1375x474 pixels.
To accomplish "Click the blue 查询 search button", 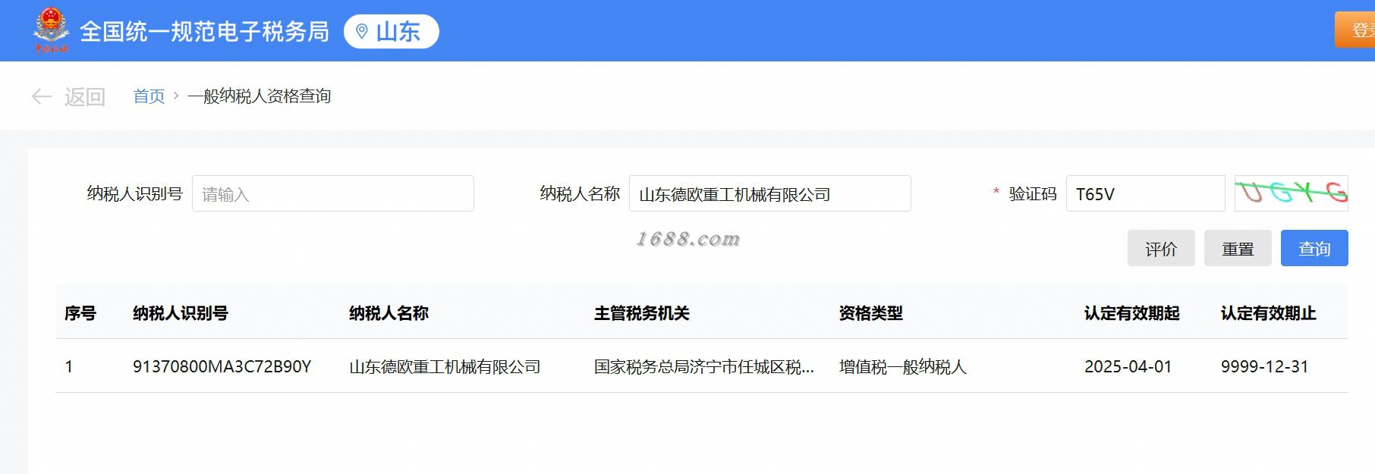I will coord(1314,248).
